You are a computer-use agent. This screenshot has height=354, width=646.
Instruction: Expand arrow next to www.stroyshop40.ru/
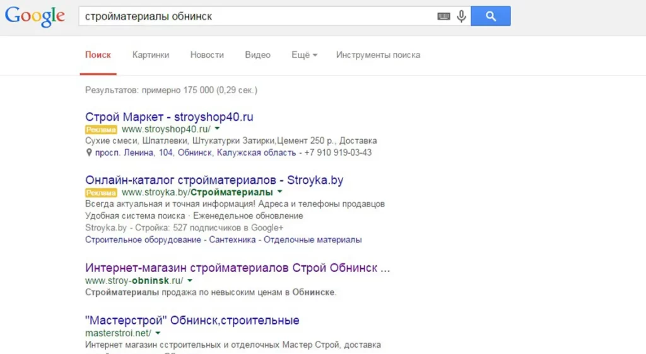217,128
